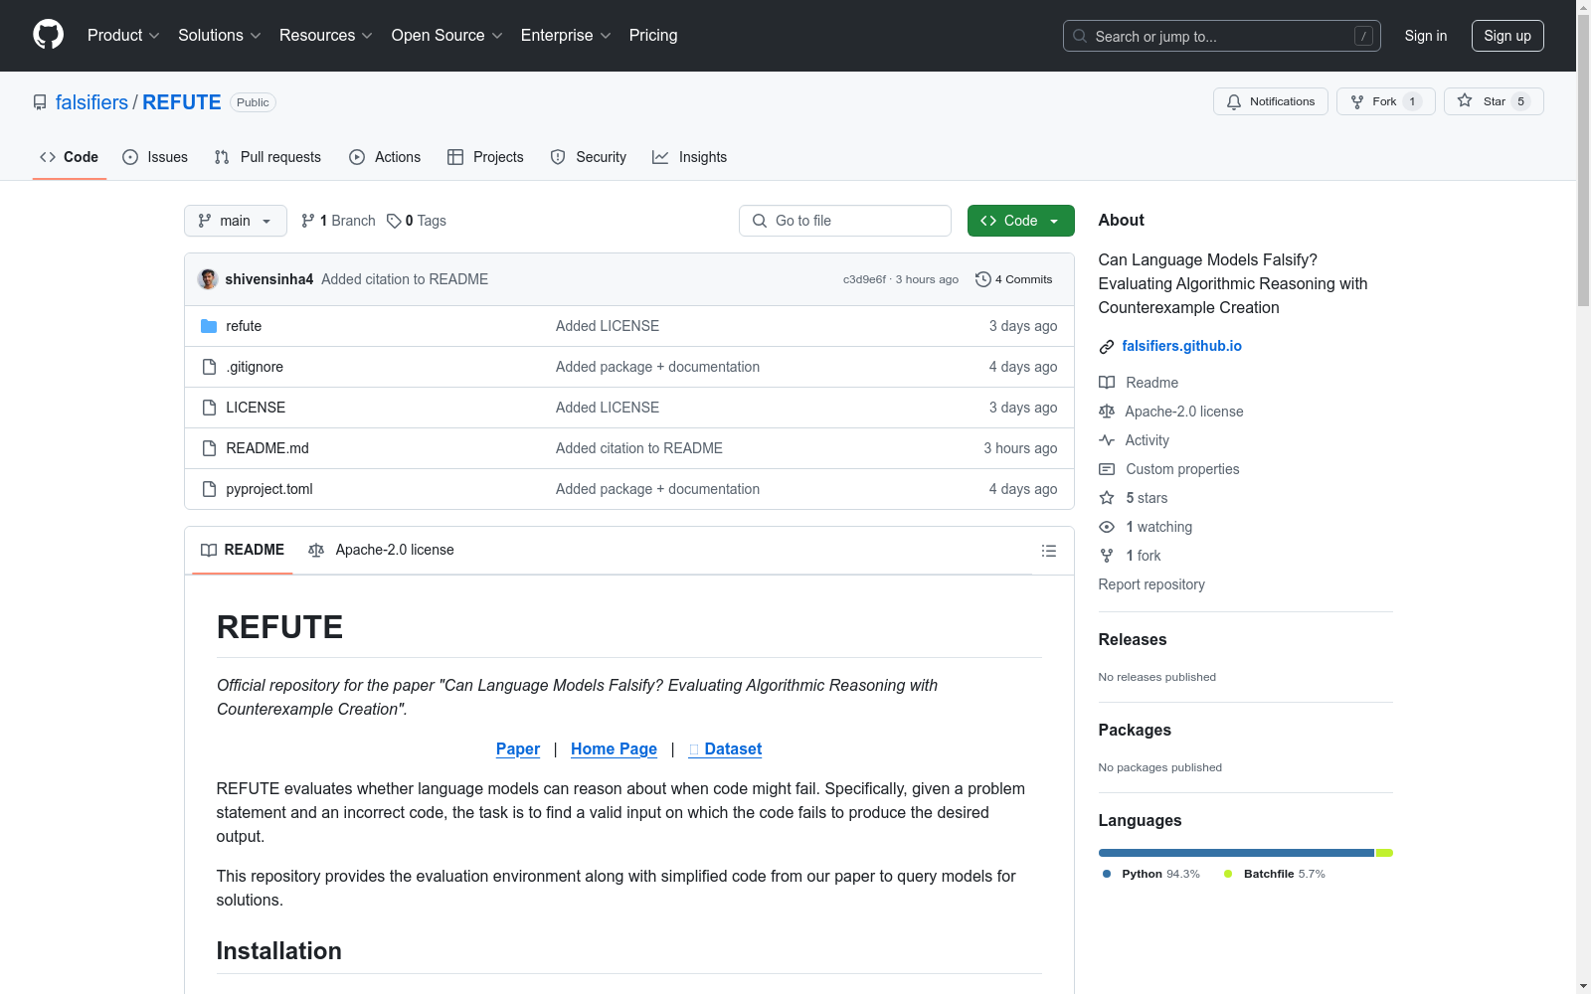
Task: Click the fork icon in Fork button
Action: coord(1357,101)
